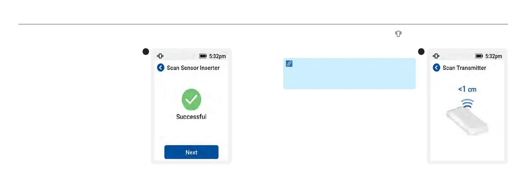Click battery icon on Scan Sensor Inserter screen

pyautogui.click(x=203, y=56)
